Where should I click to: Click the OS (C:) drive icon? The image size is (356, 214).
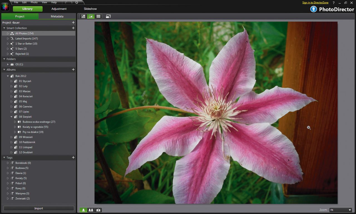coord(12,64)
